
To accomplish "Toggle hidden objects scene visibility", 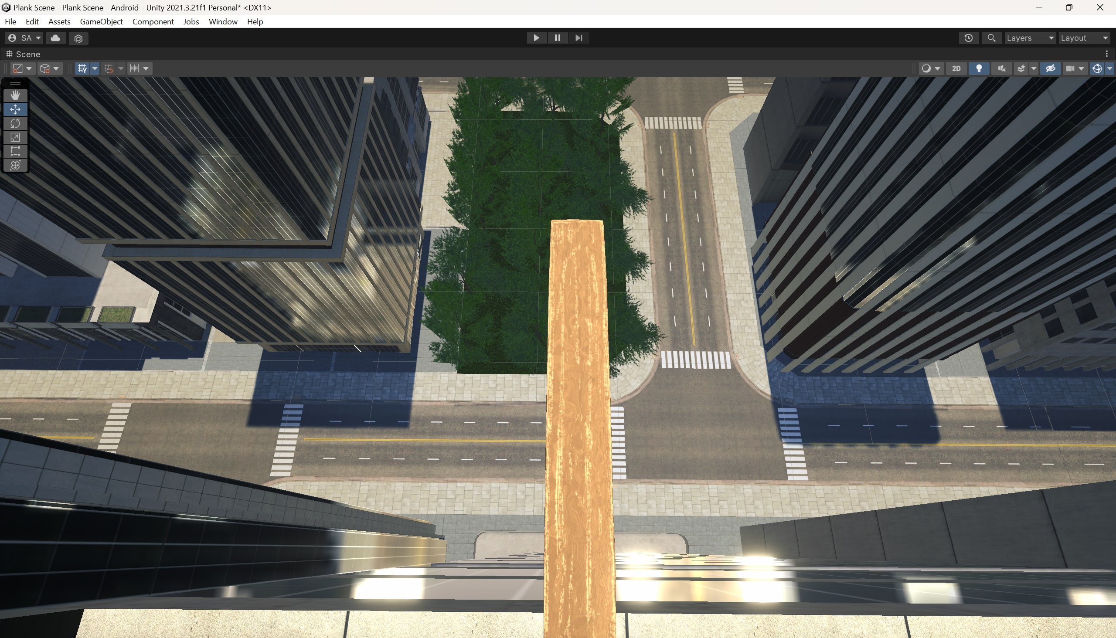I will click(1051, 68).
